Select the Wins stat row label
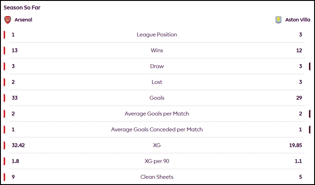The image size is (315, 185). pos(157,50)
